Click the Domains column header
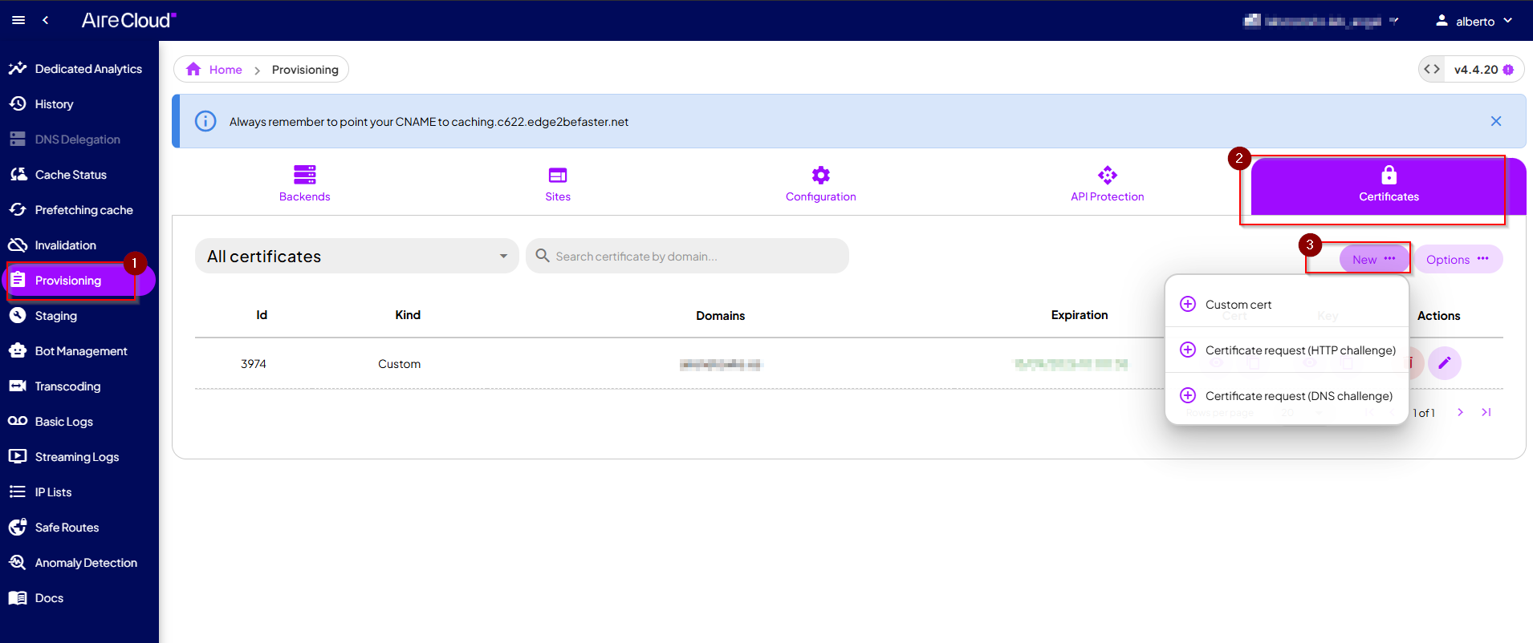 [x=720, y=316]
